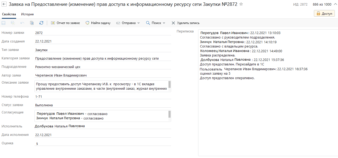Click 'Перегудов Павел Иванович' in Переписка

tap(224, 33)
